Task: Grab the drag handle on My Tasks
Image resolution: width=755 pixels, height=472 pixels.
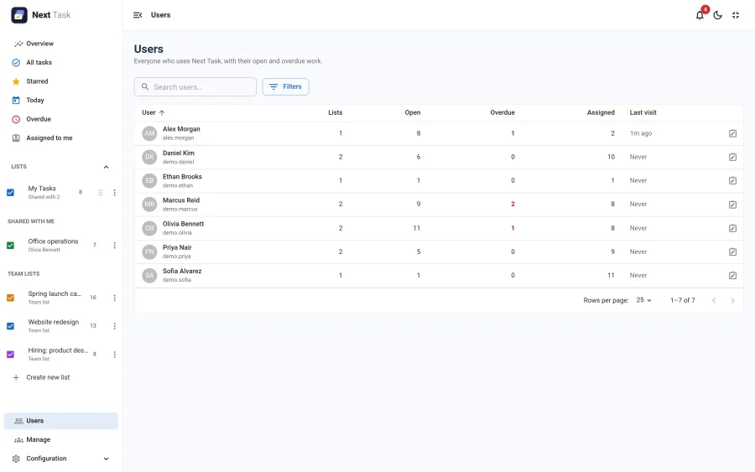Action: (x=101, y=193)
